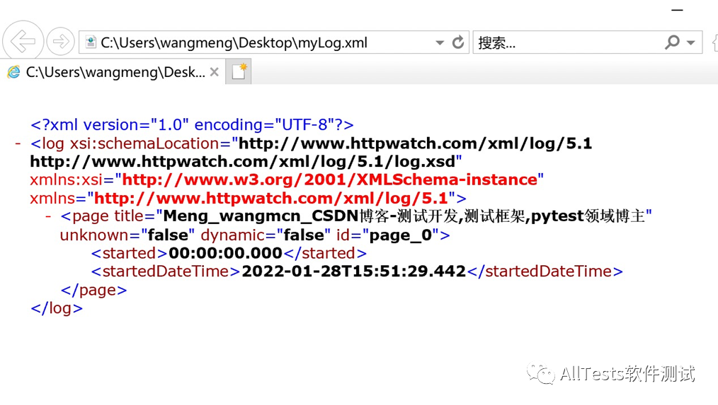This screenshot has width=718, height=405.
Task: Click the id="page_0" attribute
Action: point(388,235)
